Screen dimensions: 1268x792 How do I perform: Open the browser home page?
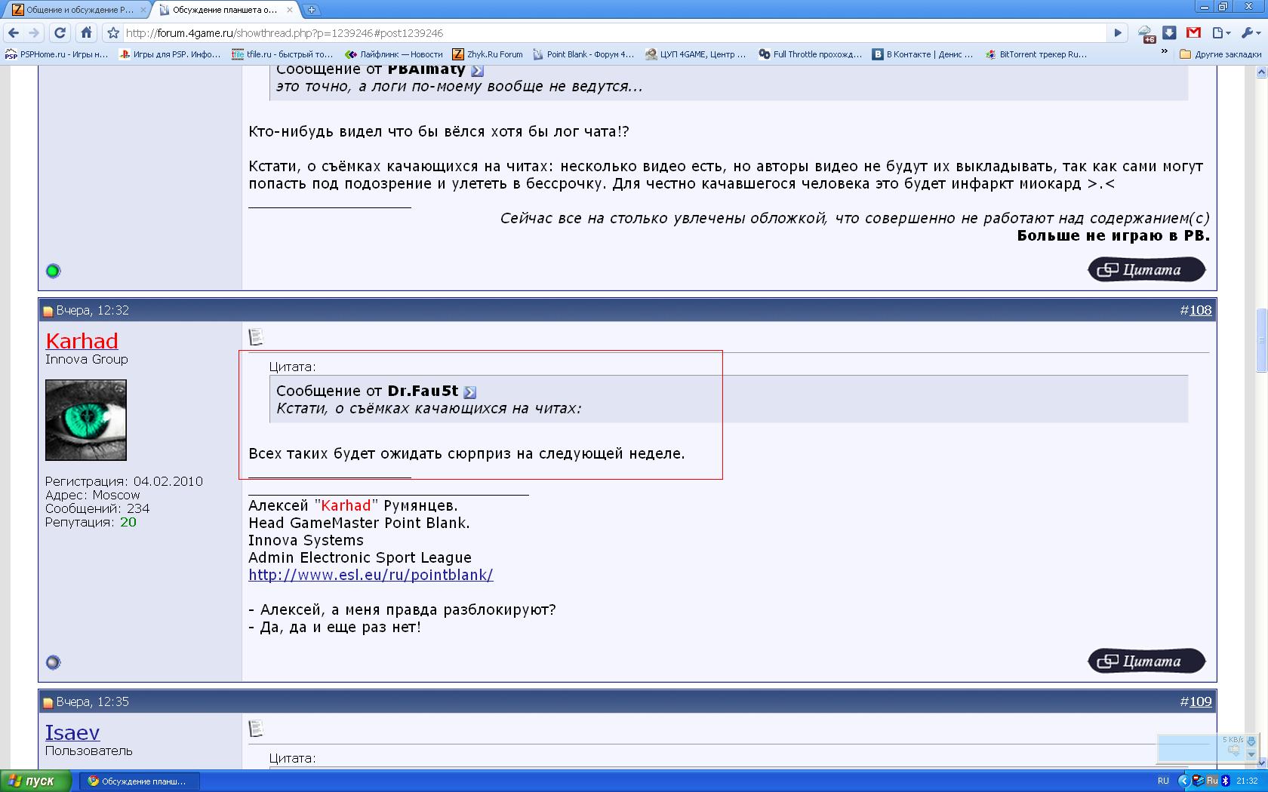coord(87,32)
